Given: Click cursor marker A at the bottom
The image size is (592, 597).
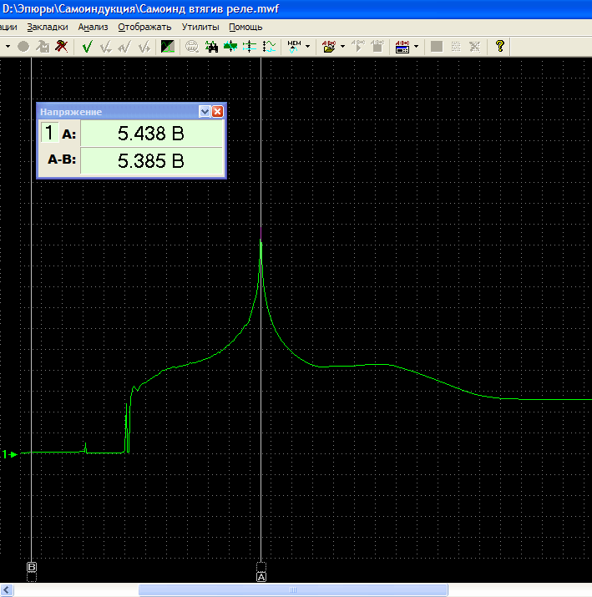Looking at the screenshot, I should 261,577.
